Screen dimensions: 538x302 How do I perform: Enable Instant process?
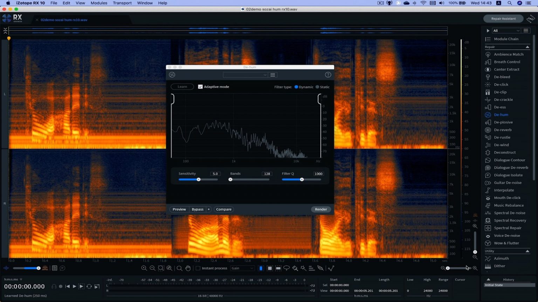(x=198, y=268)
